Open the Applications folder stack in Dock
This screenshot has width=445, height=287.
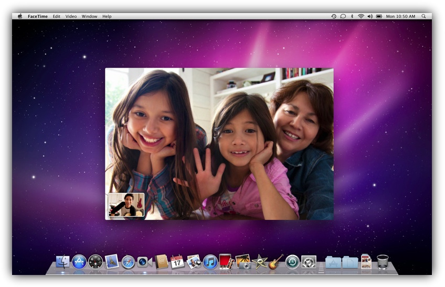tap(333, 262)
